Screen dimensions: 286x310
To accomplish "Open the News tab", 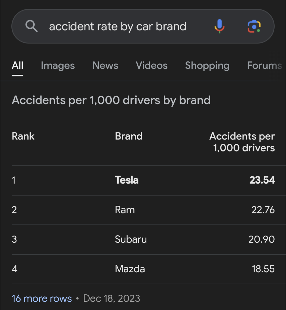I will click(105, 66).
